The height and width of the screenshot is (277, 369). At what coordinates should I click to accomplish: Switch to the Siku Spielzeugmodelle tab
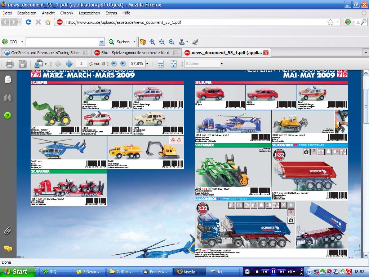point(135,53)
